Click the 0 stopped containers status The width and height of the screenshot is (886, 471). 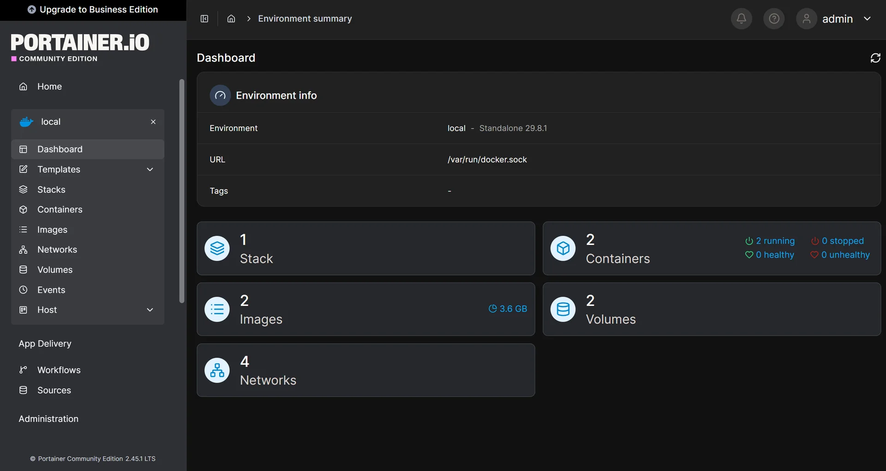click(x=837, y=241)
